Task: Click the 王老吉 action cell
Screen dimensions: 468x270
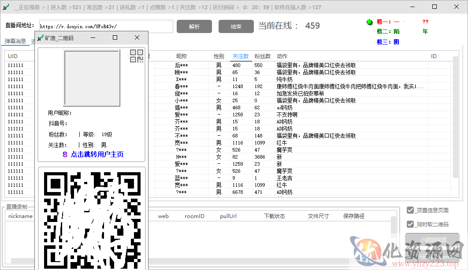Action: (284, 178)
